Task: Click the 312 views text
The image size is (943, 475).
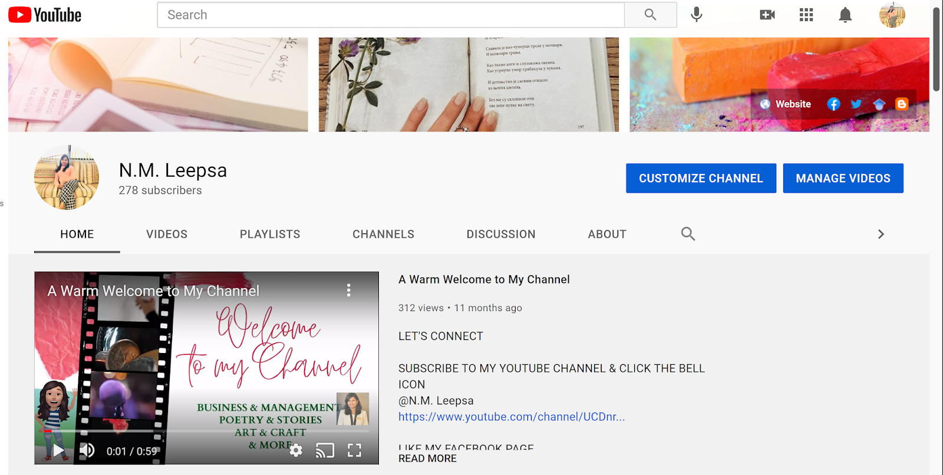Action: click(x=421, y=308)
